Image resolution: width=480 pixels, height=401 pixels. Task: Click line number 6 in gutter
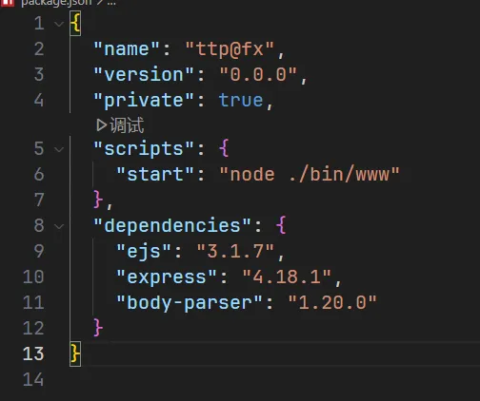[39, 175]
